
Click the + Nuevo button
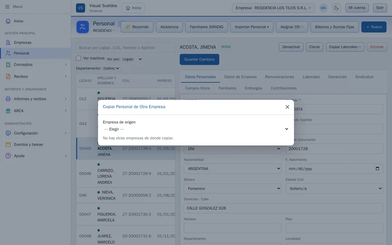[x=374, y=27]
